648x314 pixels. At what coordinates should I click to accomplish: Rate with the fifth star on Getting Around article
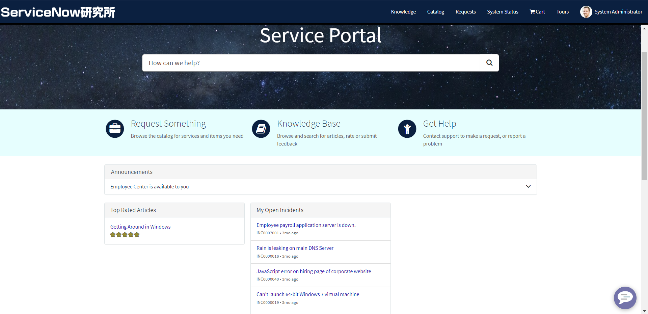pyautogui.click(x=137, y=235)
